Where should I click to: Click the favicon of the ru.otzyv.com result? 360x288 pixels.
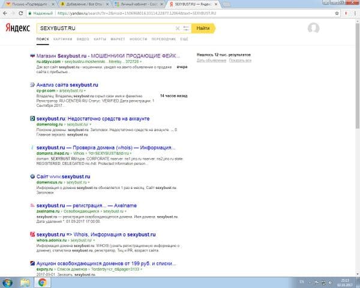click(32, 56)
